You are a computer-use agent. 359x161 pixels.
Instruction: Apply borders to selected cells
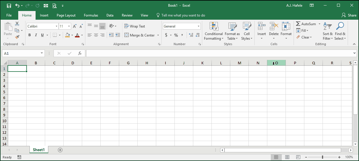tap(55, 35)
